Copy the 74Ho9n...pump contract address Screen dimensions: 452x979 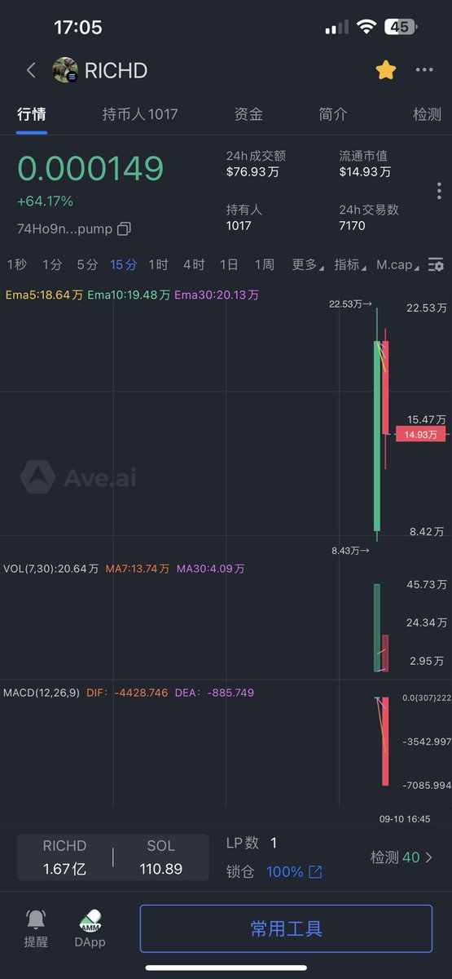coord(124,229)
